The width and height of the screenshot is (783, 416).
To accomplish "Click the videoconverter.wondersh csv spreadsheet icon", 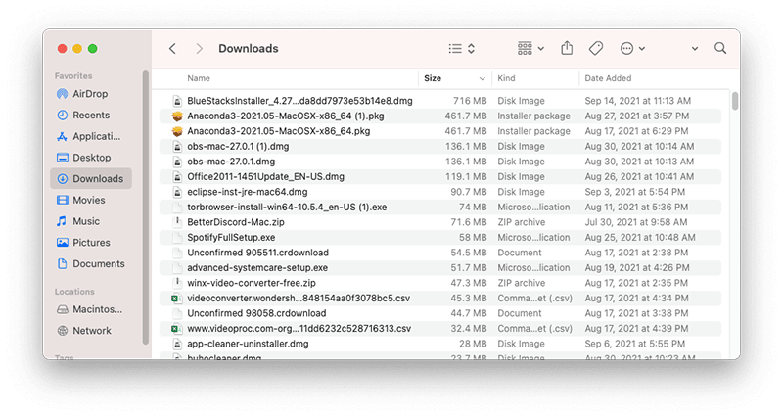I will 177,299.
